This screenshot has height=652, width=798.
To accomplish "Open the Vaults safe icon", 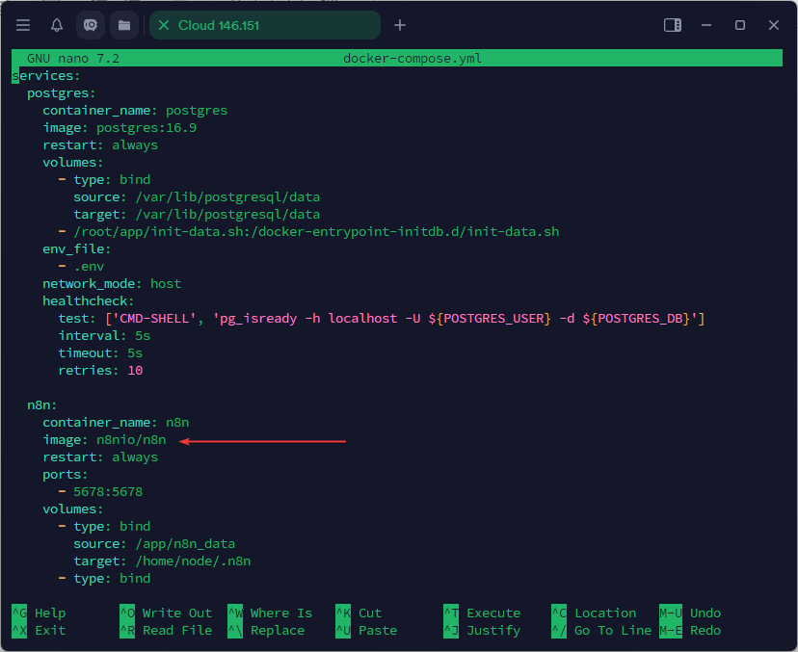I will pos(91,25).
